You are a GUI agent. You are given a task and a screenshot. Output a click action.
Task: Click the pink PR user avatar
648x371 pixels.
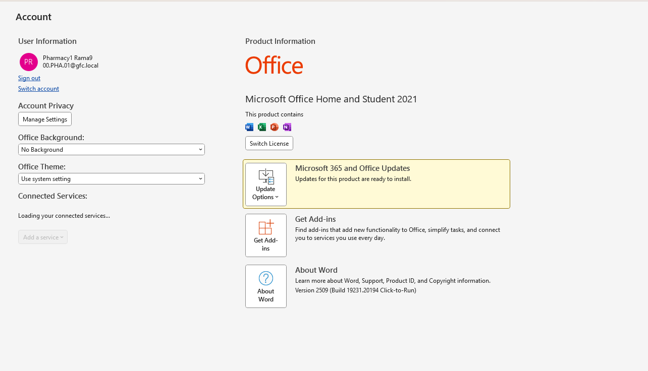click(29, 62)
